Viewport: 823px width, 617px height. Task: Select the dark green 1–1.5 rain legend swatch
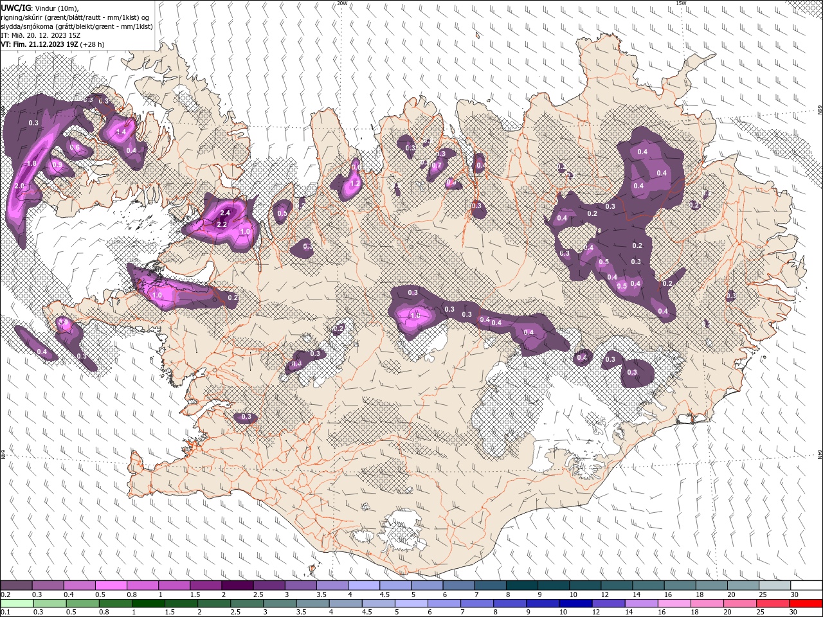(x=149, y=604)
